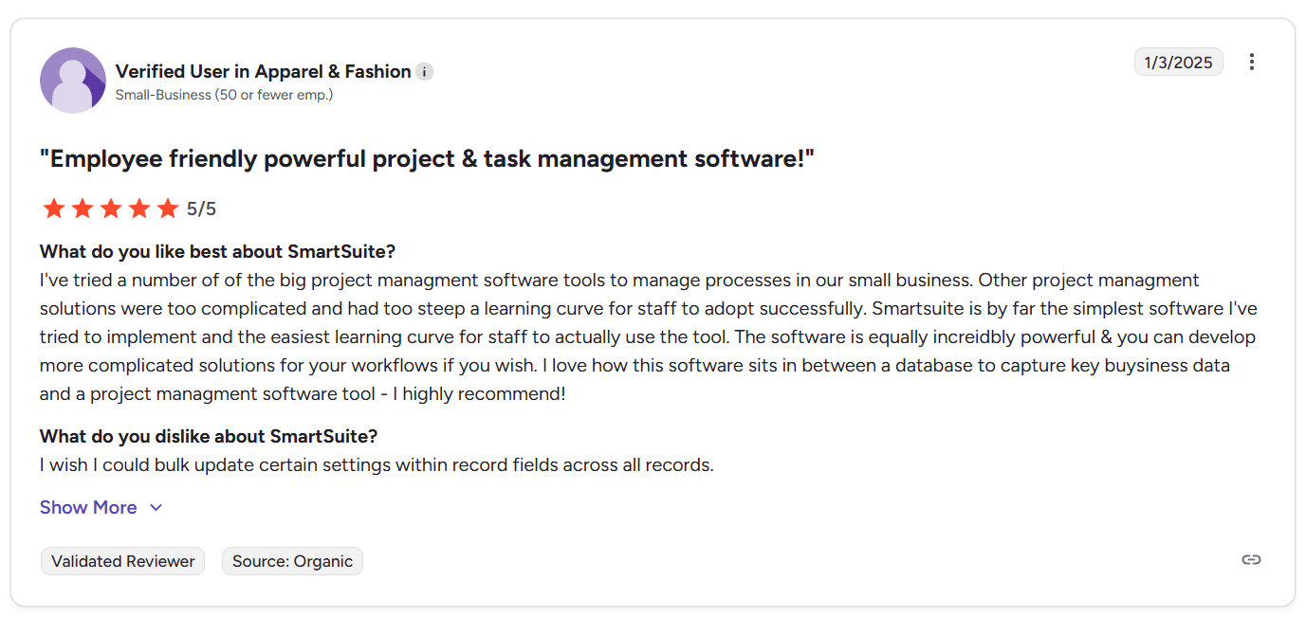Click the info icon beside Apparel & Fashion

tap(425, 72)
